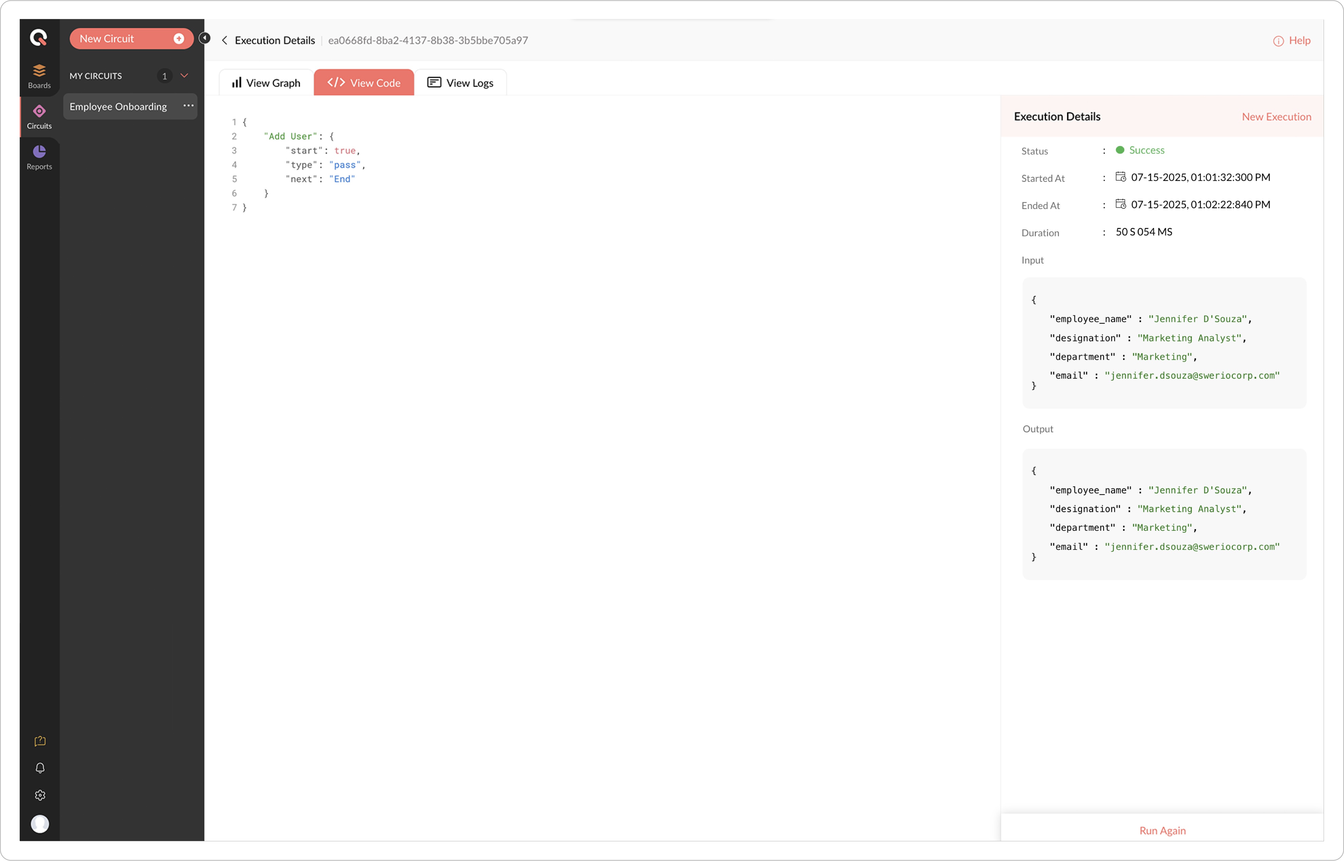Click the New Execution link
The height and width of the screenshot is (861, 1344).
[1276, 116]
